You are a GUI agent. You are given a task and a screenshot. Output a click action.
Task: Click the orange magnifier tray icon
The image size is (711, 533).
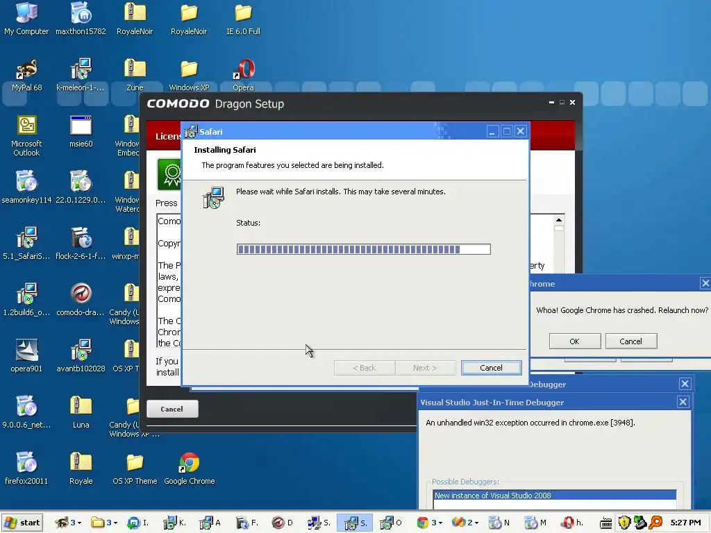655,523
